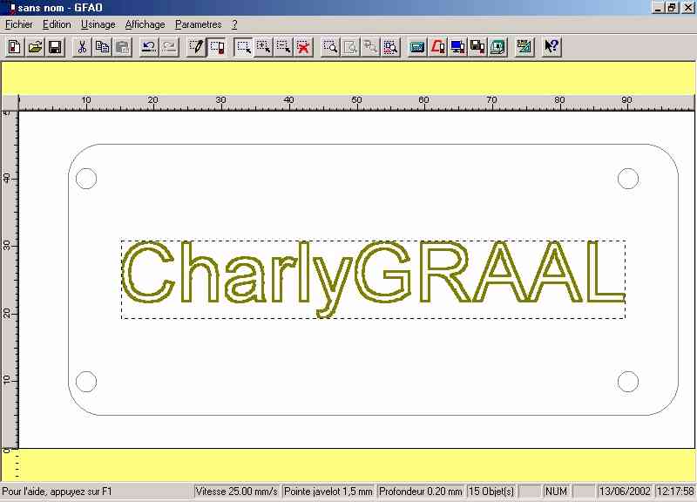
Task: Select the top-left hole circle on the plate
Action: click(86, 179)
